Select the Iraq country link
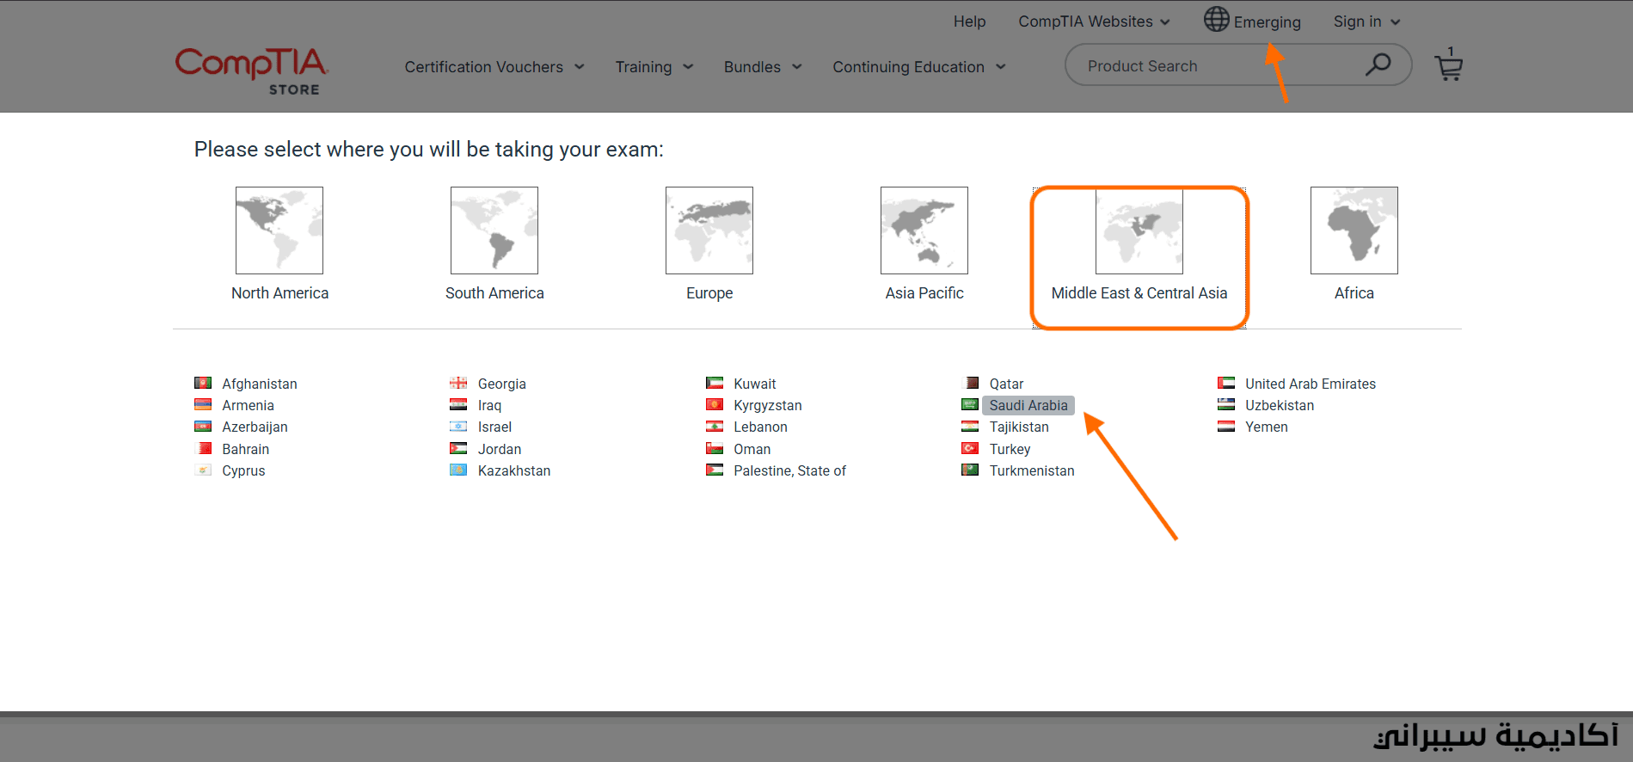 489,405
